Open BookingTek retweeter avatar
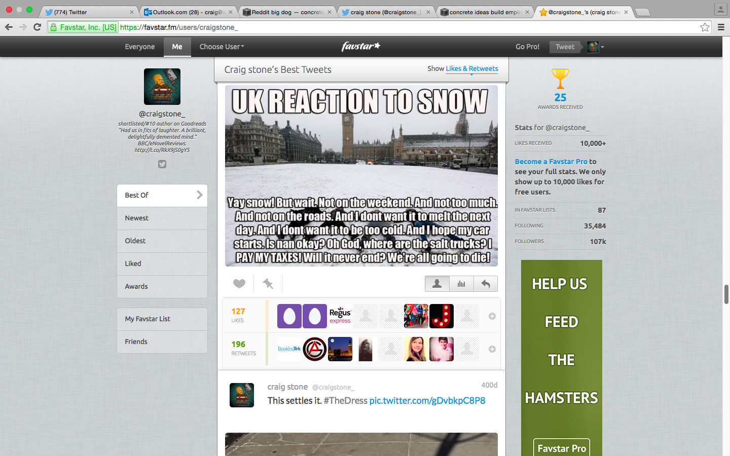This screenshot has width=730, height=456. pos(289,349)
